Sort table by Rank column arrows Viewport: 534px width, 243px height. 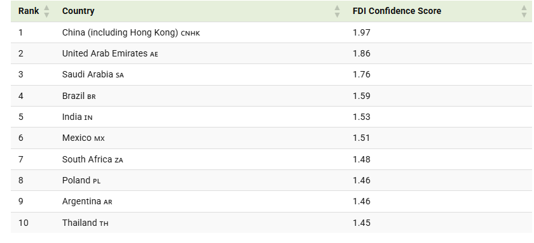46,11
